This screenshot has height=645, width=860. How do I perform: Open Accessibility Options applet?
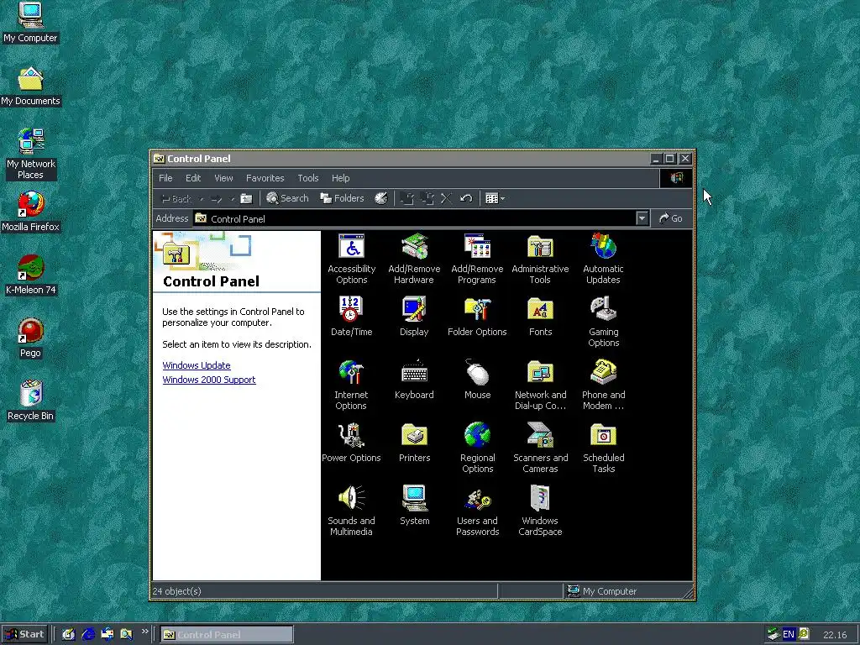(352, 259)
